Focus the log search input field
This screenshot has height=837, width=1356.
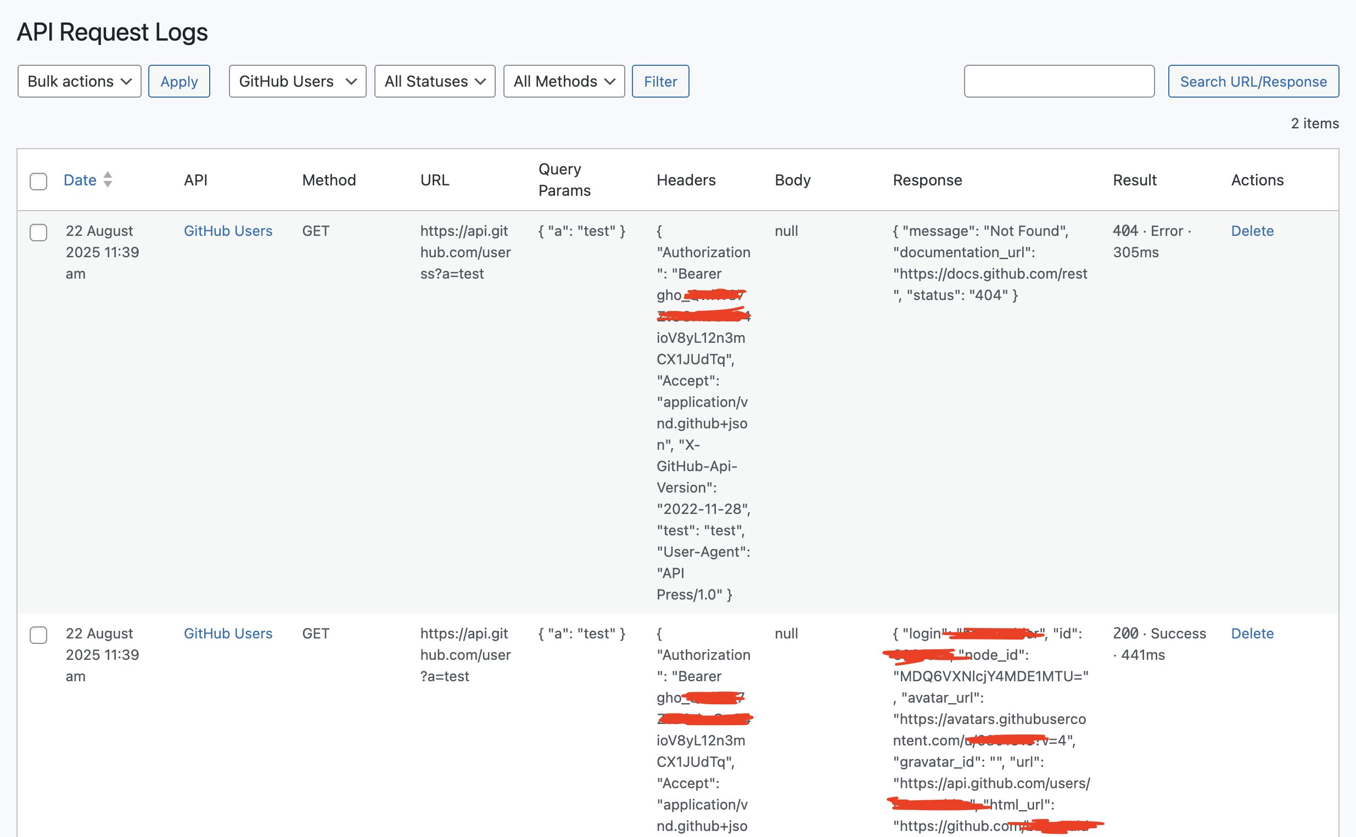click(1058, 81)
